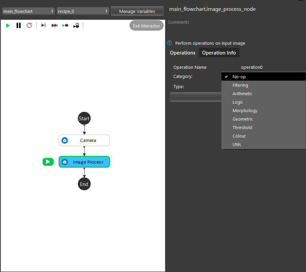Open the recipe_0 dropdown
The width and height of the screenshot is (306, 272).
click(83, 11)
